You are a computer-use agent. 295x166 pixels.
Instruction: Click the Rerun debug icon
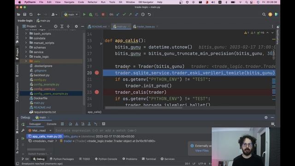click(x=23, y=124)
